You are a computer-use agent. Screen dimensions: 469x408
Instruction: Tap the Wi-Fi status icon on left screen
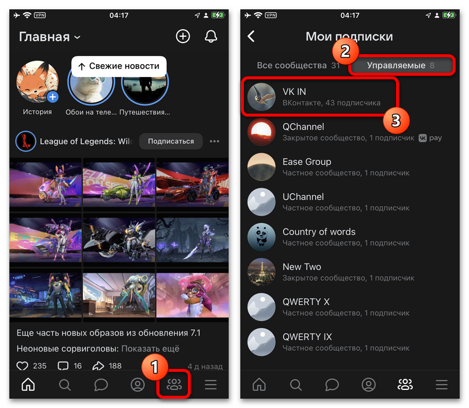(x=27, y=15)
